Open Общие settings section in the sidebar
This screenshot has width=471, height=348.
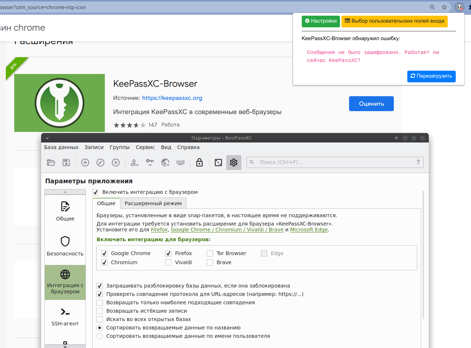65,211
